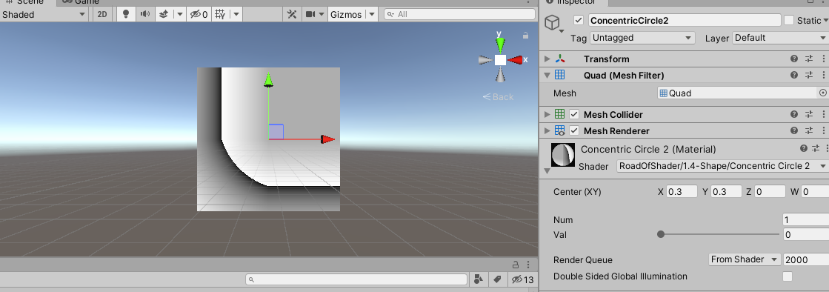Click the Val slider handle

click(x=661, y=234)
